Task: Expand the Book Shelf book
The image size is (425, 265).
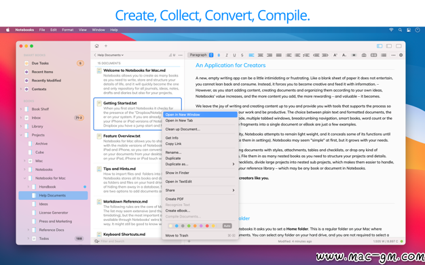Action: tap(21, 109)
